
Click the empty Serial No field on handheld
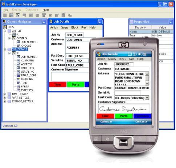point(128,93)
